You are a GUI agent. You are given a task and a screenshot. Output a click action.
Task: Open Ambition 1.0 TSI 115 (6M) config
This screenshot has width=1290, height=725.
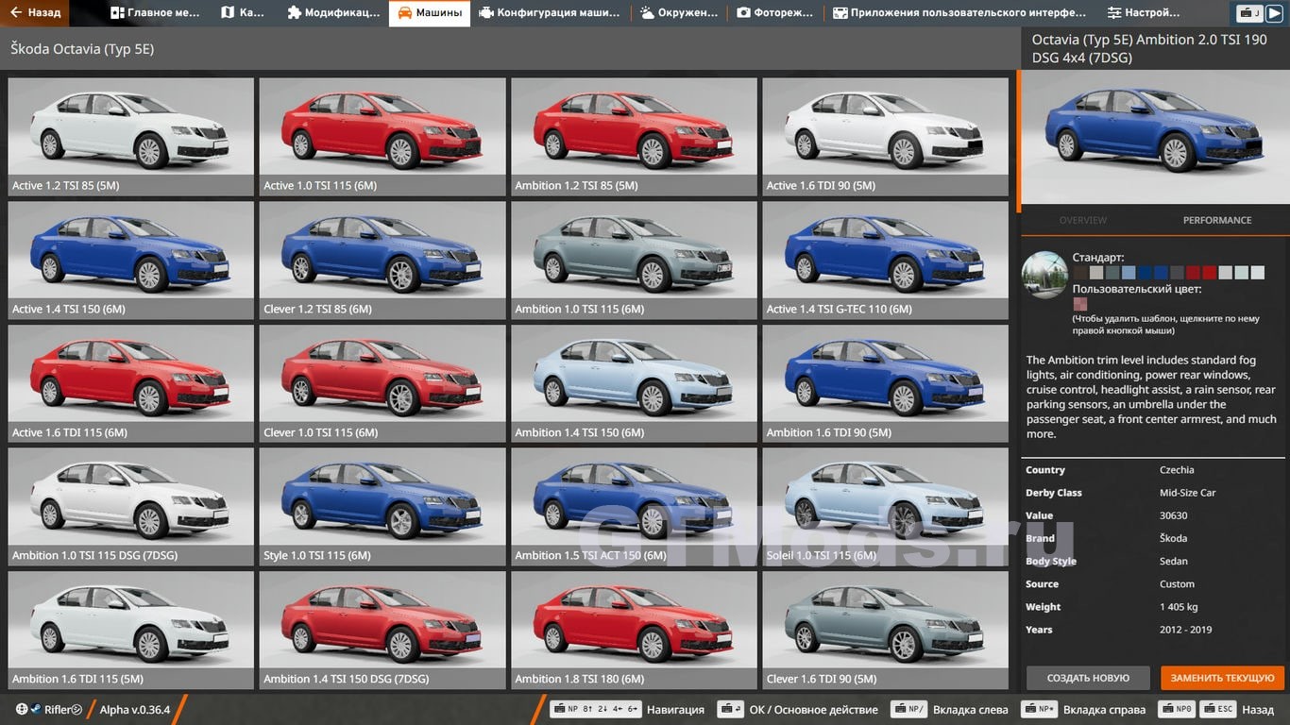click(634, 260)
